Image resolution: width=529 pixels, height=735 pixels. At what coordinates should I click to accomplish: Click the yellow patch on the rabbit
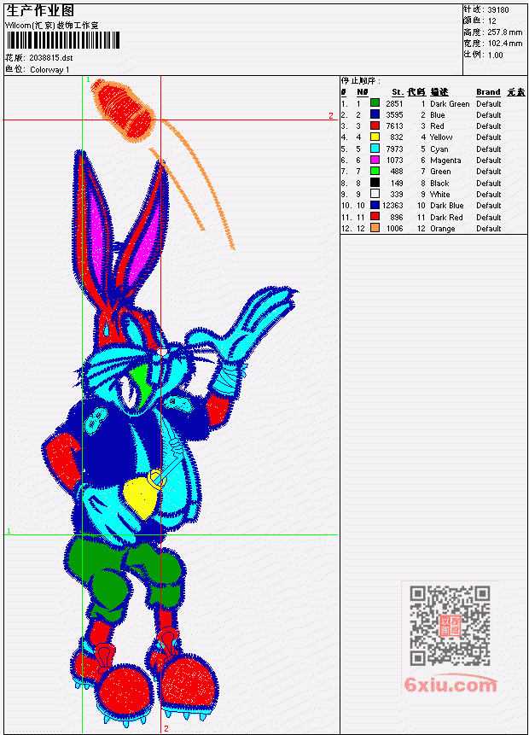[x=142, y=499]
